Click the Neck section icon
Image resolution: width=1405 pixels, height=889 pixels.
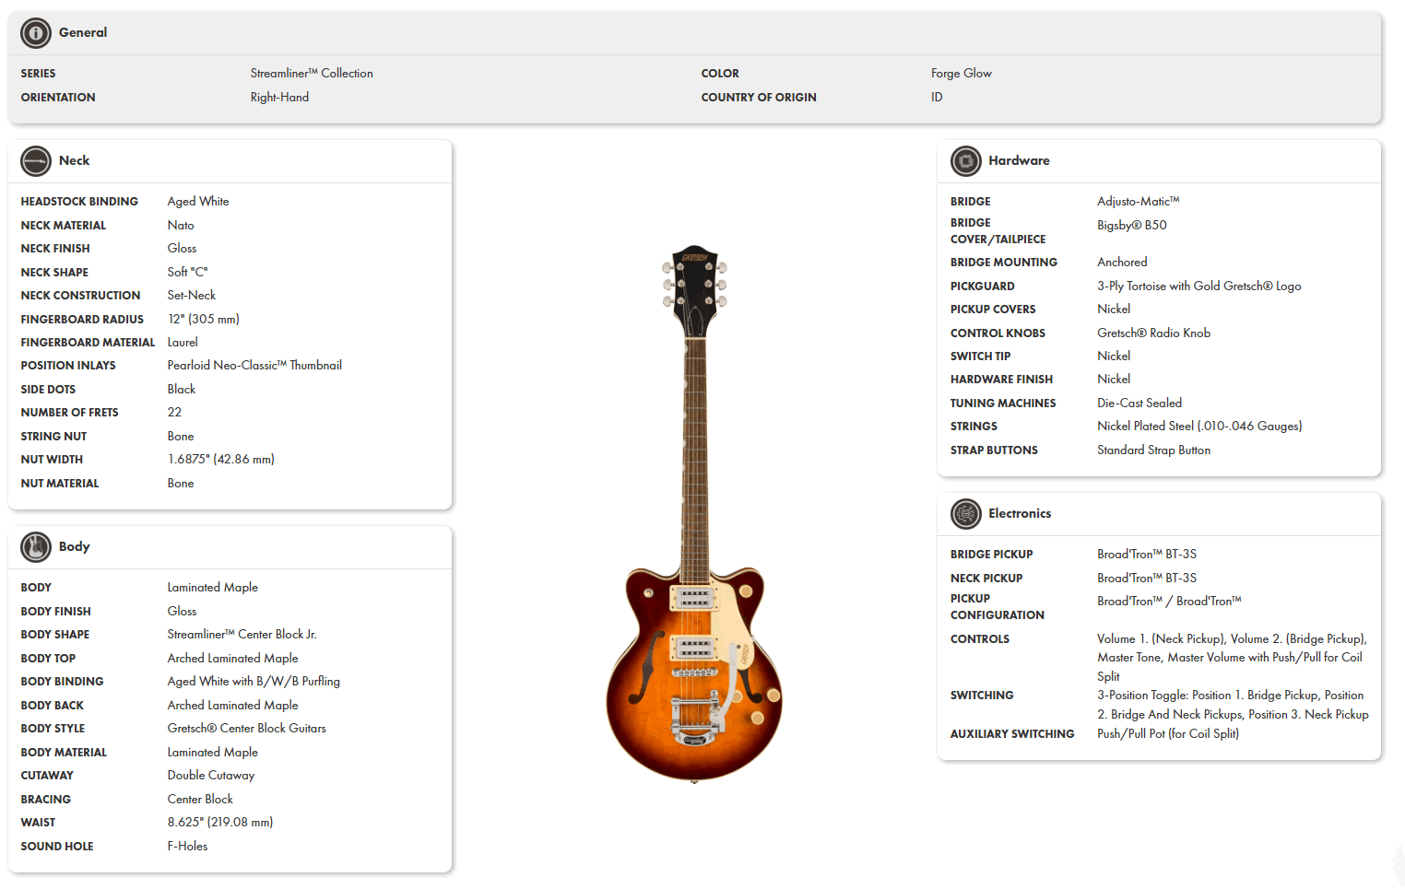[x=36, y=161]
